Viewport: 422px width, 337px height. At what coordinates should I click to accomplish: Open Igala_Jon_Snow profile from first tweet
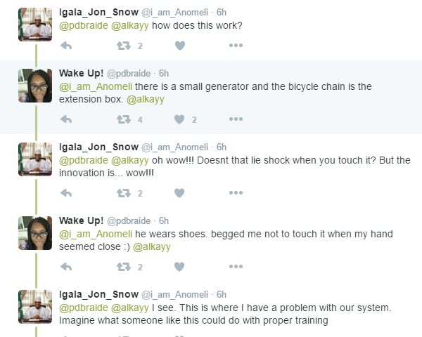(99, 13)
